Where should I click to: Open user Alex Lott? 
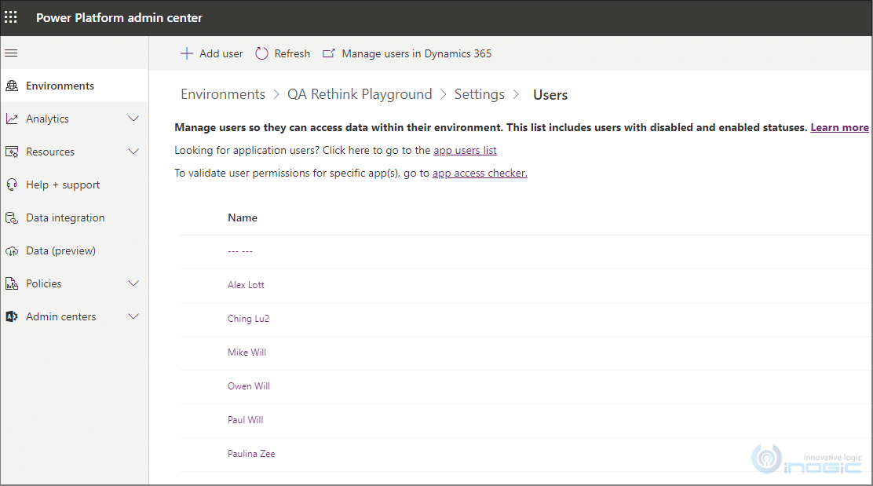(246, 284)
